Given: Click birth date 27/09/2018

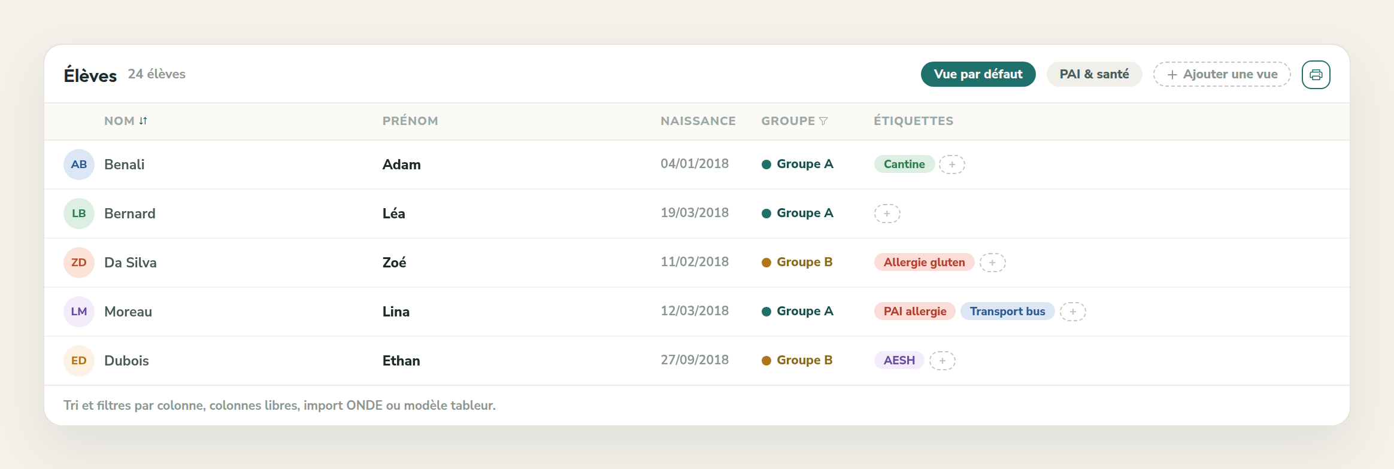Looking at the screenshot, I should click(x=695, y=360).
